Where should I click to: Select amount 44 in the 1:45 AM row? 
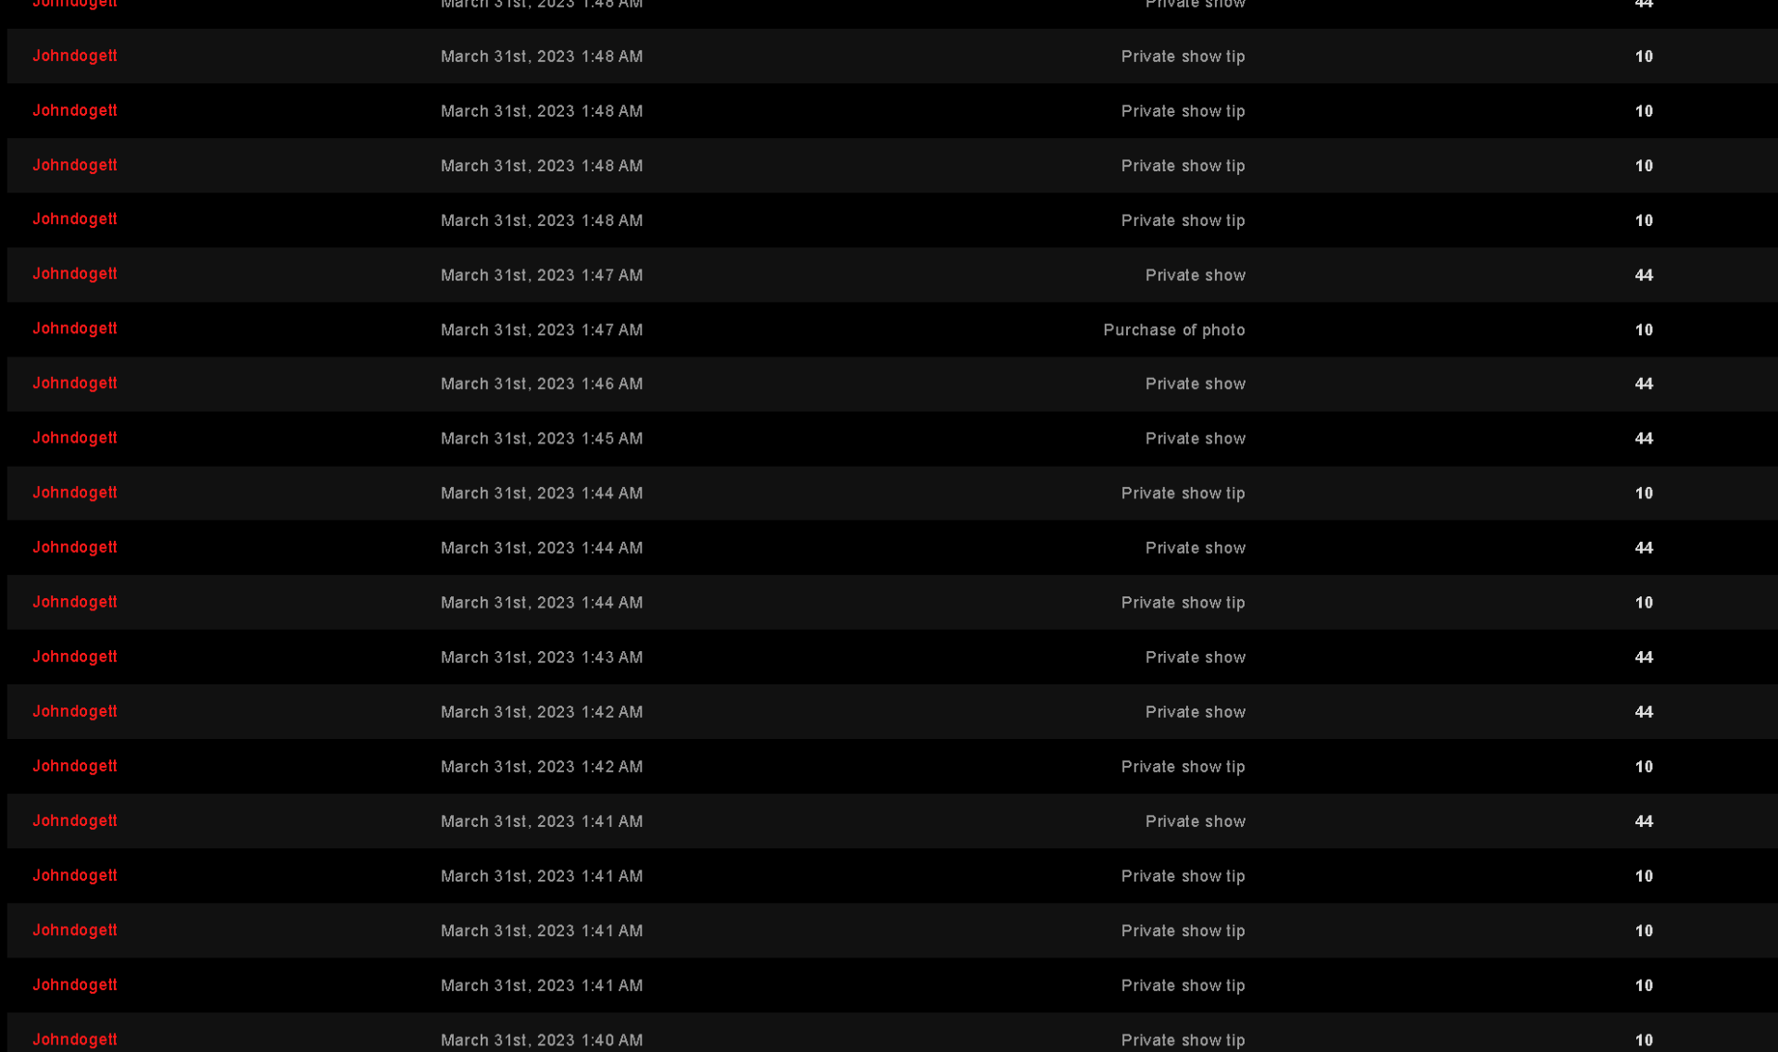tap(1643, 438)
